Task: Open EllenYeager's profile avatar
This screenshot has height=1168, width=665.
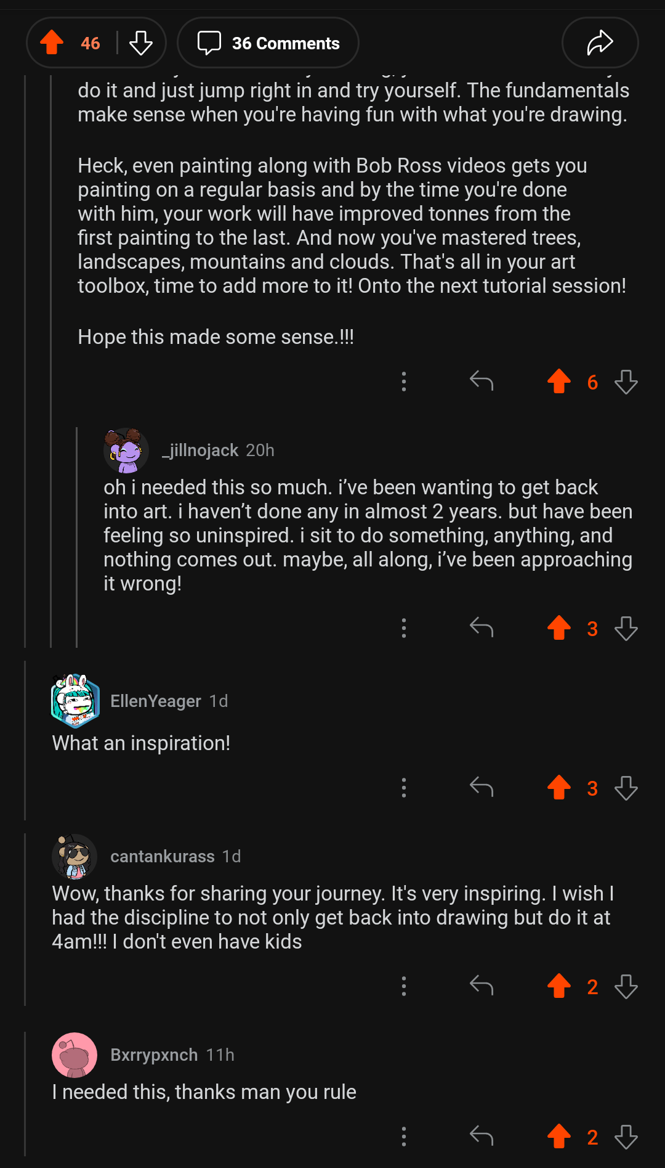Action: point(75,701)
